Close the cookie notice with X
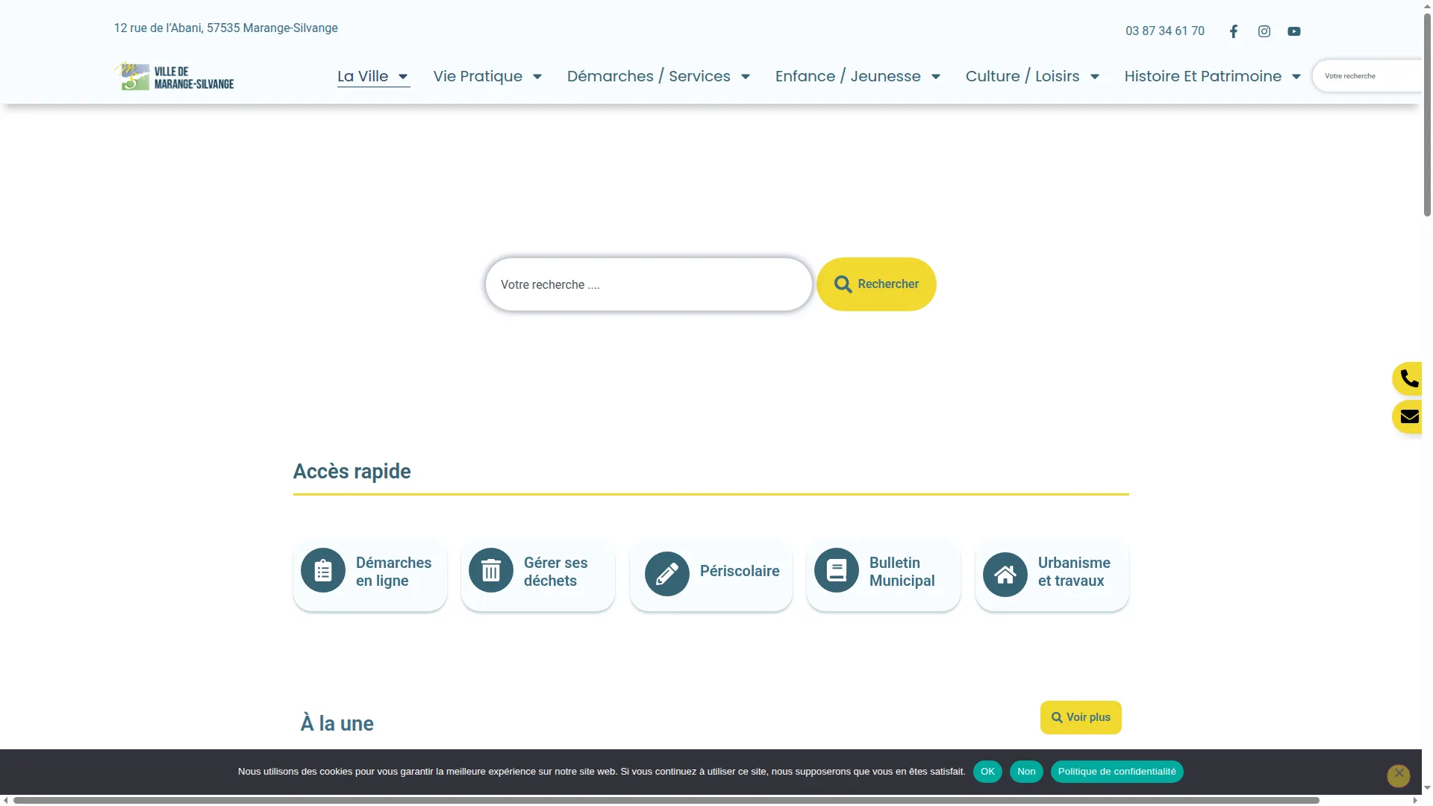Image resolution: width=1433 pixels, height=806 pixels. [x=1399, y=775]
